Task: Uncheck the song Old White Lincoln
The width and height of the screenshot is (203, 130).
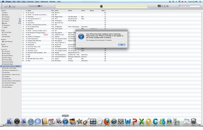Action: pyautogui.click(x=26, y=51)
